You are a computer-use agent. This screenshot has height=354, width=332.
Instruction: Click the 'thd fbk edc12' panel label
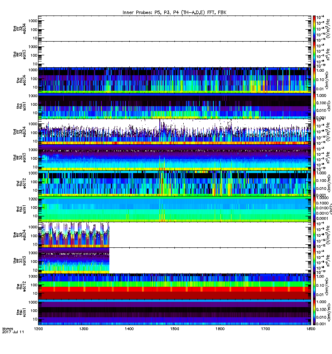click(x=21, y=183)
